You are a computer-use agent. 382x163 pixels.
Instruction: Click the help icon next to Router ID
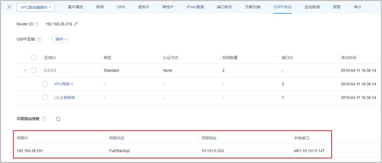(x=37, y=24)
